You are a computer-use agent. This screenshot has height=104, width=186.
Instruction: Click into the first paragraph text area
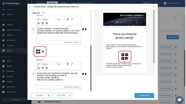59,33
